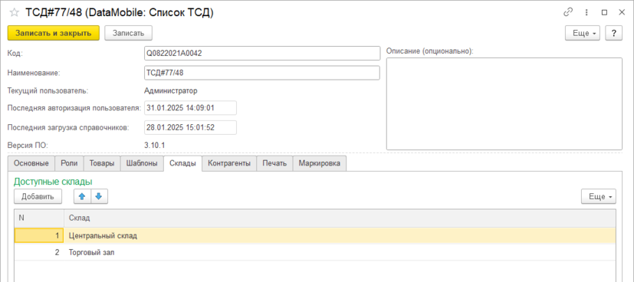Select the Торговый зал row

point(315,252)
